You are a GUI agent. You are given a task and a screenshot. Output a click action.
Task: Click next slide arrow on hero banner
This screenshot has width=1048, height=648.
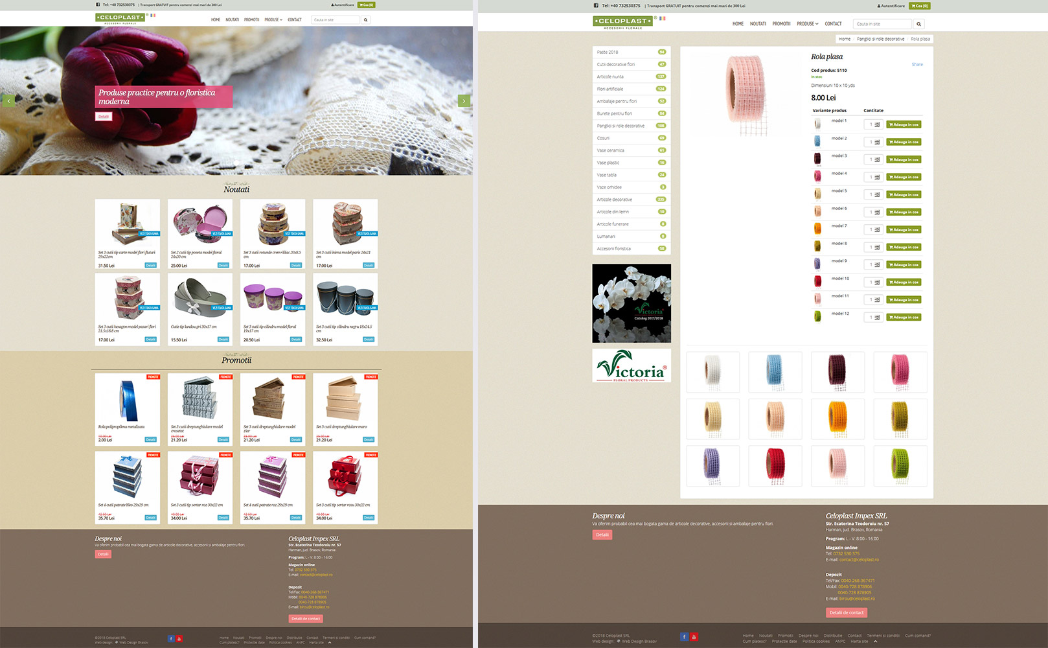click(464, 101)
